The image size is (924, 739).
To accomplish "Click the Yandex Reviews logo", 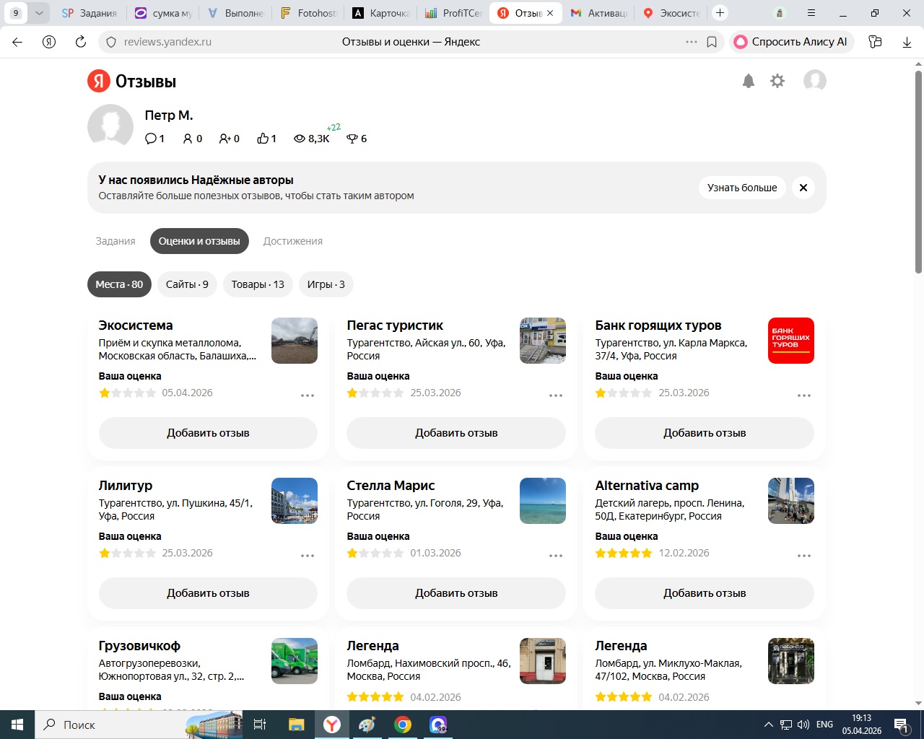I will (x=132, y=82).
